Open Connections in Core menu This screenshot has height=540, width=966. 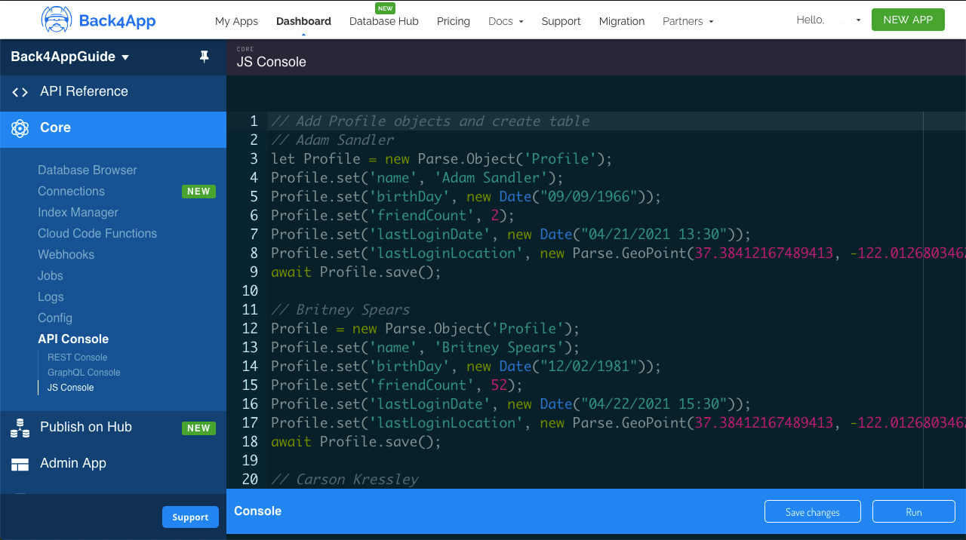coord(71,192)
